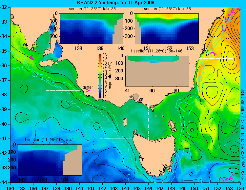Click the '154' main longitude axis label

click(x=240, y=188)
